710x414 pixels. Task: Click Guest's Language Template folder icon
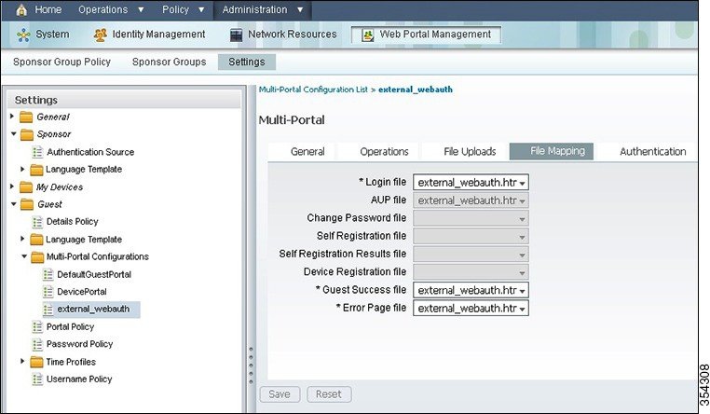[x=36, y=239]
